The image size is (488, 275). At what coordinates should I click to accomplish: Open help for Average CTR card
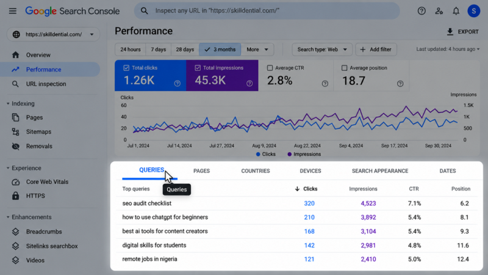coord(325,84)
